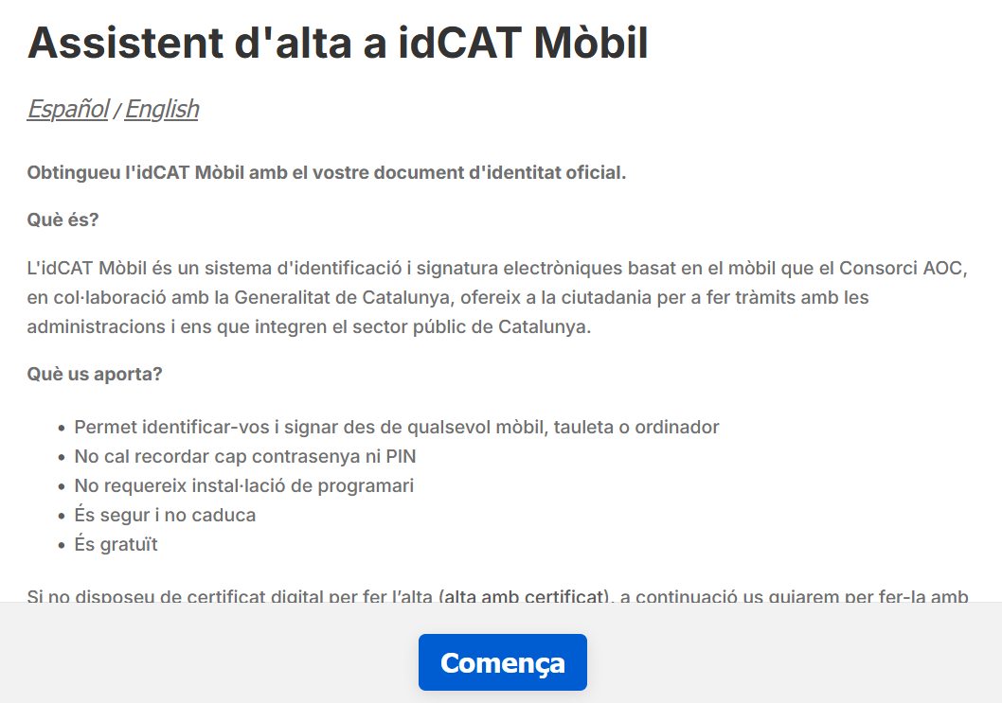Switch language to Español
Viewport: 1002px width, 703px height.
tap(67, 109)
